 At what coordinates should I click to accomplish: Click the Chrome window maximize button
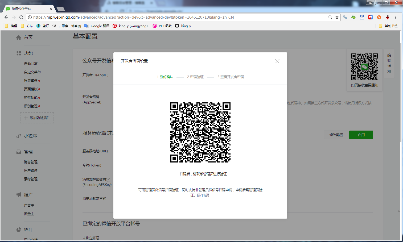pos(386,2)
